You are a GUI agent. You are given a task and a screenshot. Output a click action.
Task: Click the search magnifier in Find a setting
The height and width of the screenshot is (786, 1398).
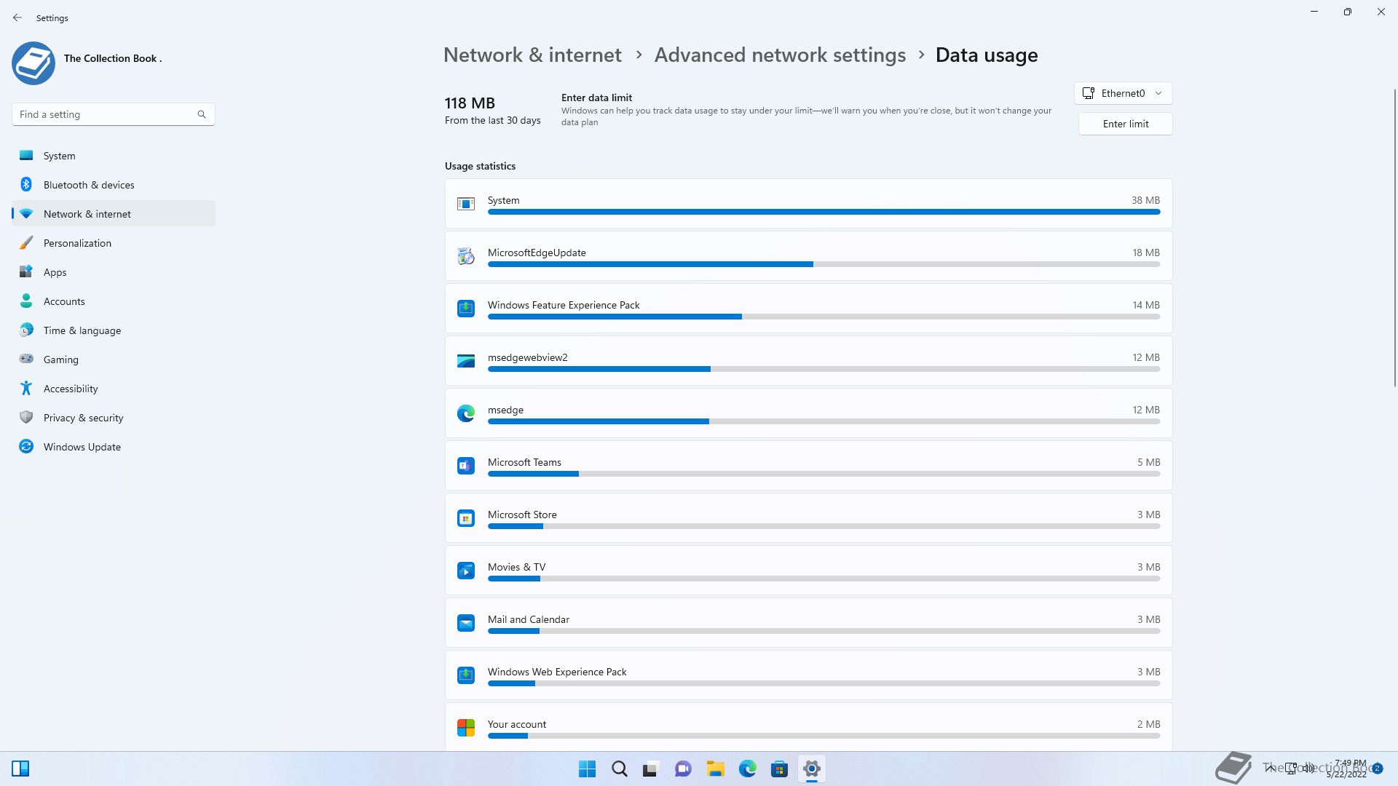click(x=202, y=114)
